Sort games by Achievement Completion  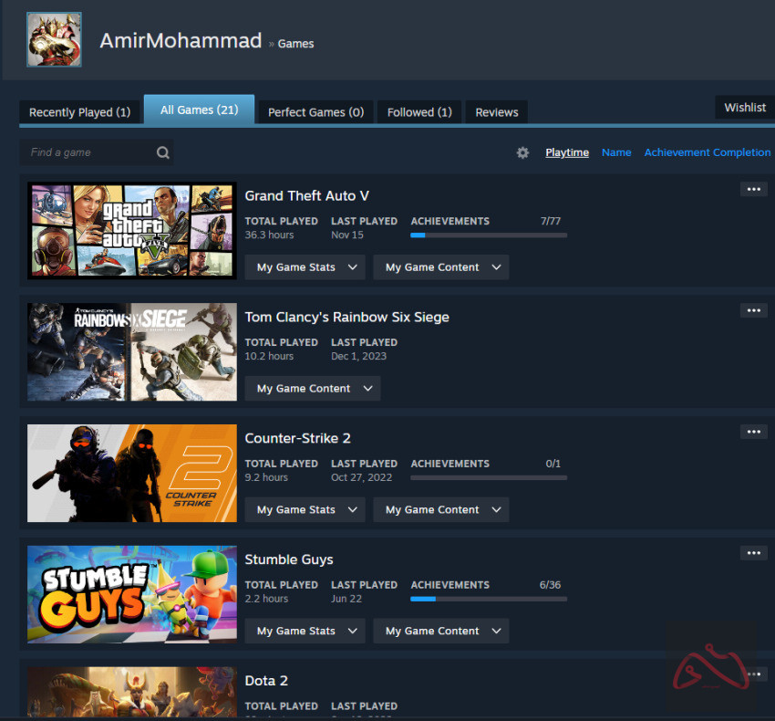tap(707, 152)
